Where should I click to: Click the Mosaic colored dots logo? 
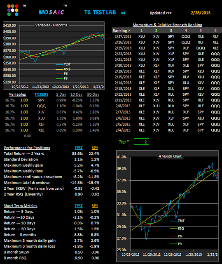[x=13, y=10]
